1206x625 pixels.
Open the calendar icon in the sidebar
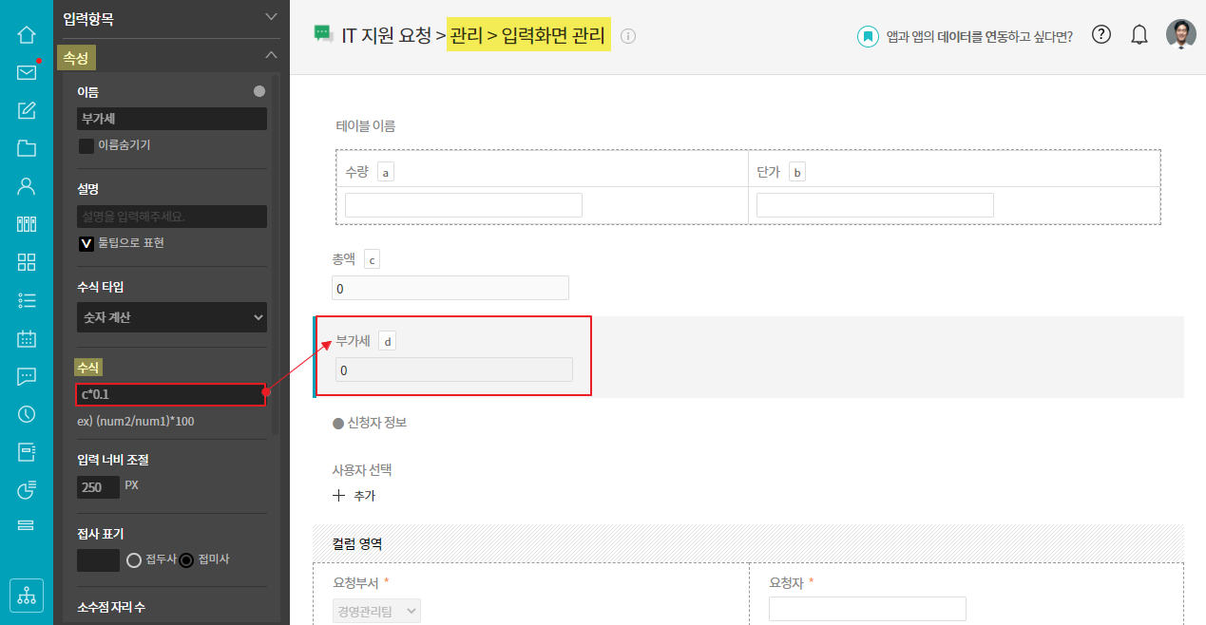click(27, 338)
